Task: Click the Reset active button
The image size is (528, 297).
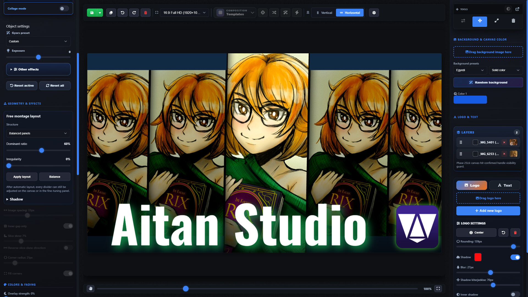Action: [22, 86]
